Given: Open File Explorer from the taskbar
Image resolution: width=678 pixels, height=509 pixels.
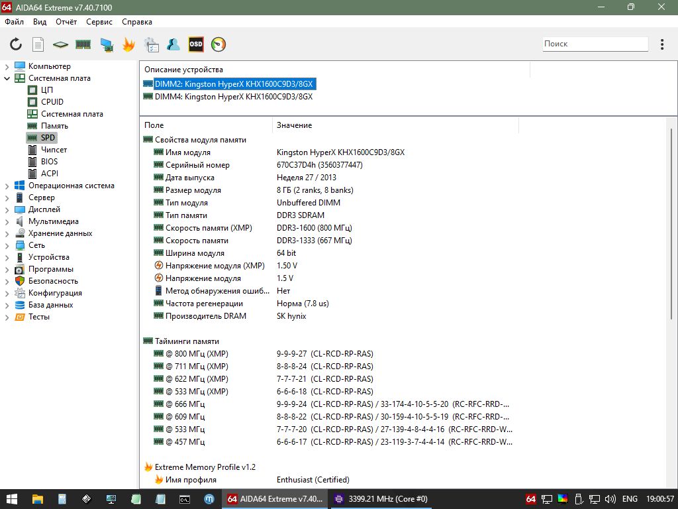Looking at the screenshot, I should pos(38,499).
